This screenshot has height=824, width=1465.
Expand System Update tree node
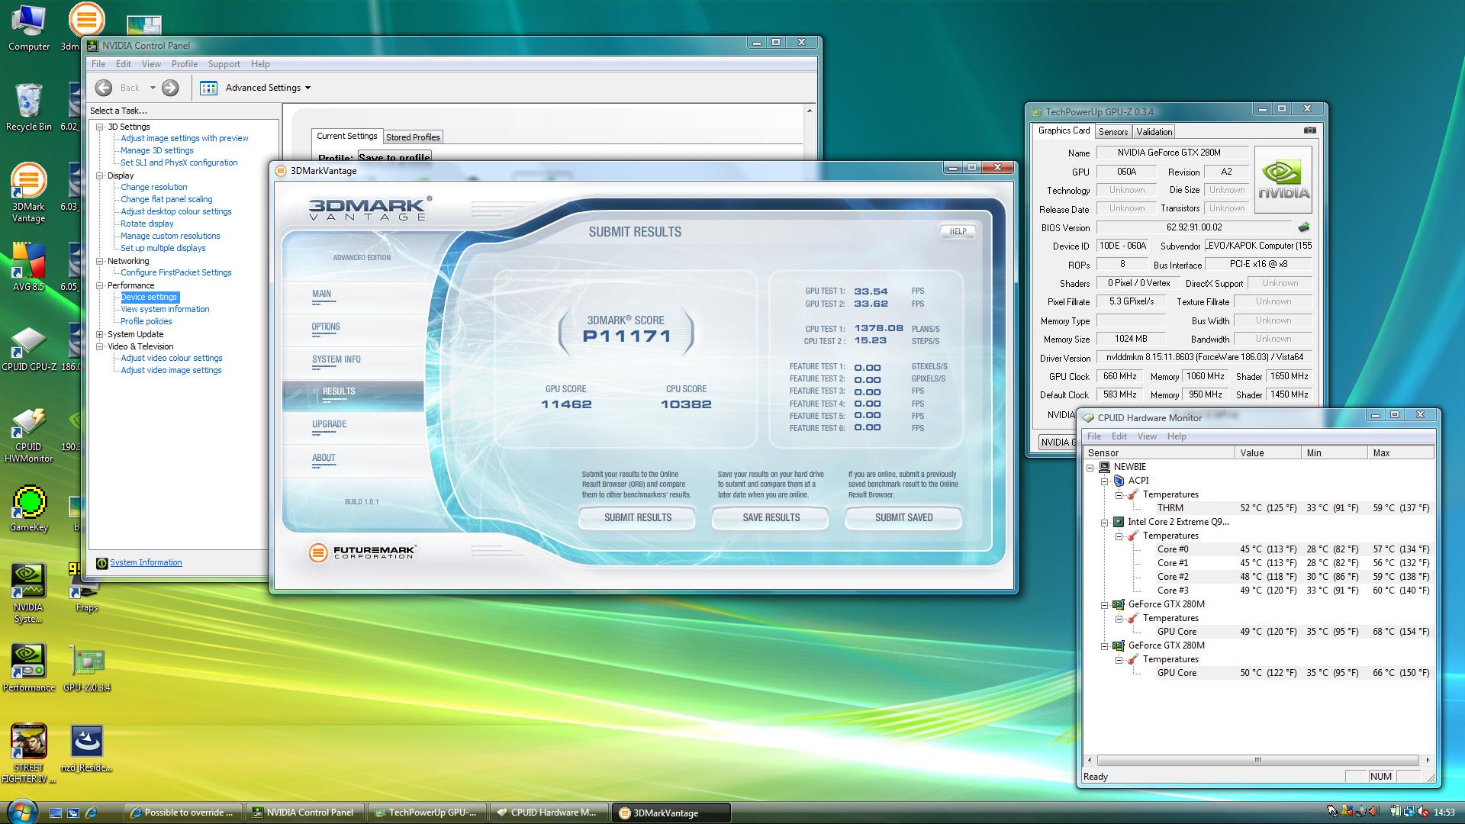coord(100,334)
